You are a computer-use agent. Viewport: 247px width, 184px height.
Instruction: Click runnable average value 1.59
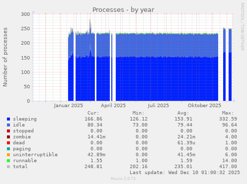[x=186, y=161]
